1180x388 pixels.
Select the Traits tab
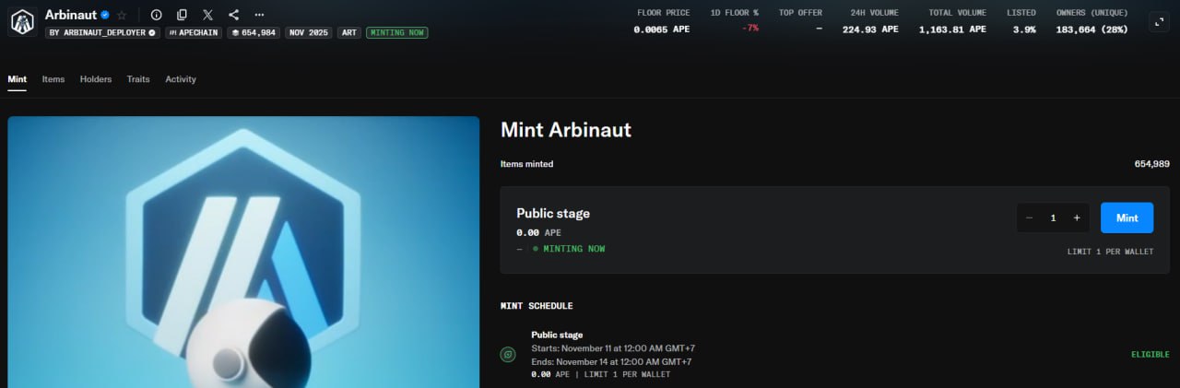(x=138, y=79)
